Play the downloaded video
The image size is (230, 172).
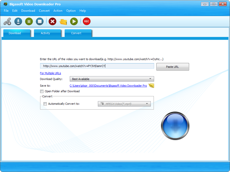click(74, 21)
